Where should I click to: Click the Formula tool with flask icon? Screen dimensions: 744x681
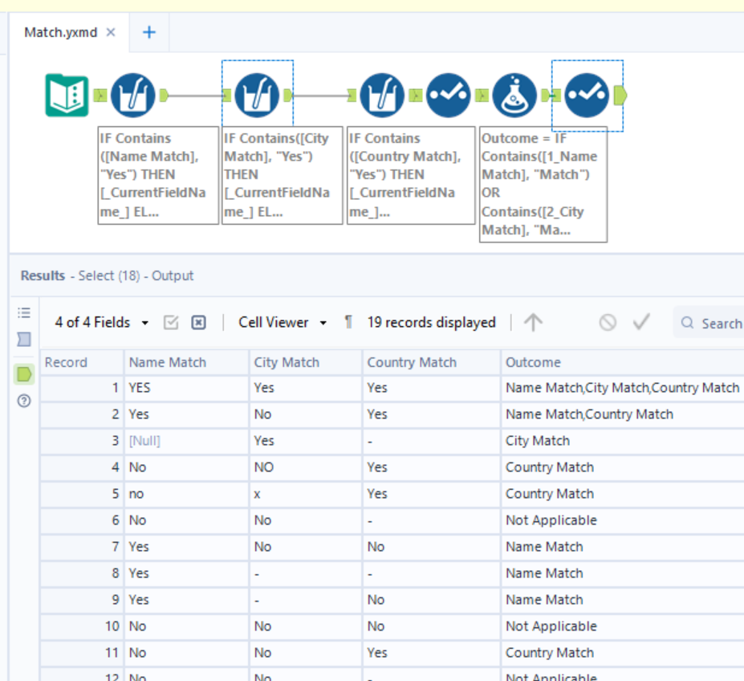(514, 96)
